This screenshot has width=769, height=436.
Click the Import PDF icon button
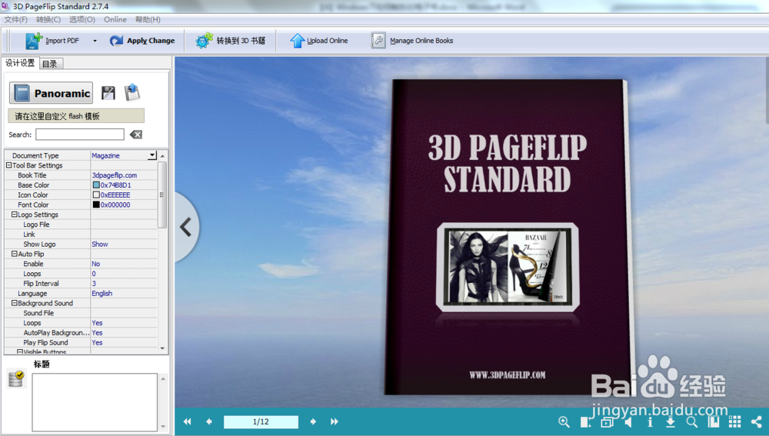click(34, 41)
